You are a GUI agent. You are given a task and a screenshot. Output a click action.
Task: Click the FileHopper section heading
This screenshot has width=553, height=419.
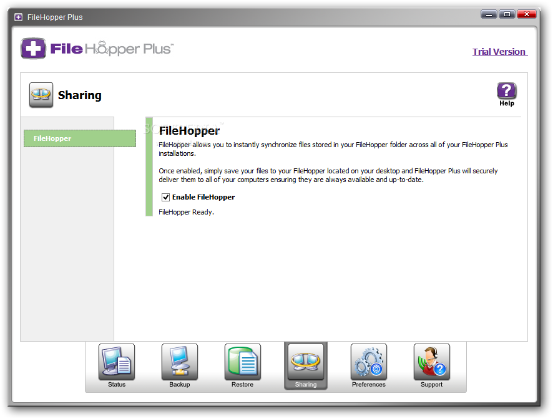point(189,131)
